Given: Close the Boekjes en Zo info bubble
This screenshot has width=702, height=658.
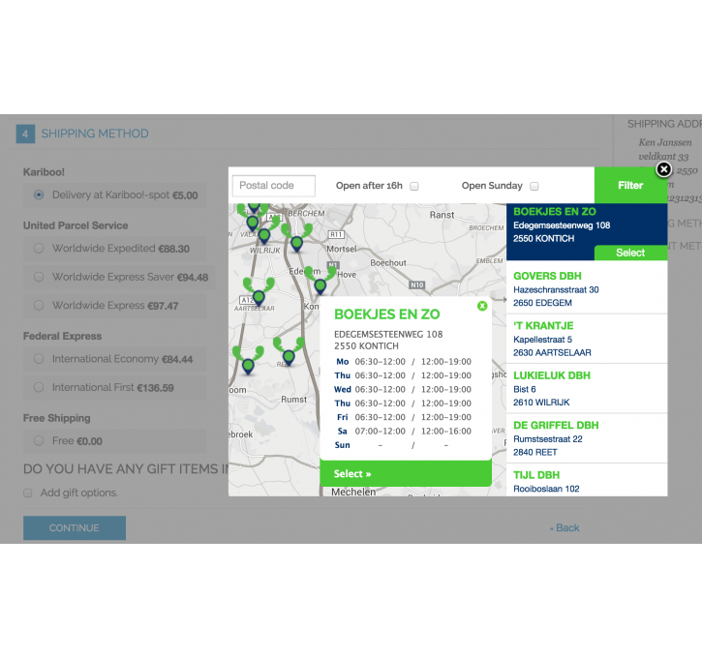Looking at the screenshot, I should pyautogui.click(x=482, y=306).
